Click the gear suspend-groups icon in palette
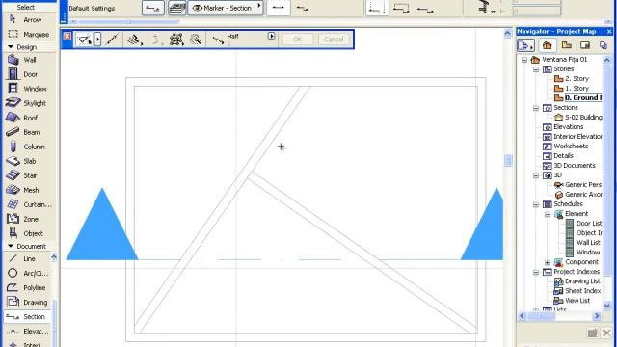 point(176,40)
